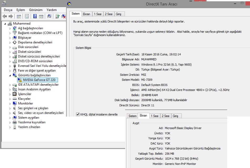The height and width of the screenshot is (168, 250).
Task: Click the DirectX 11 version value
Action: [148, 105]
